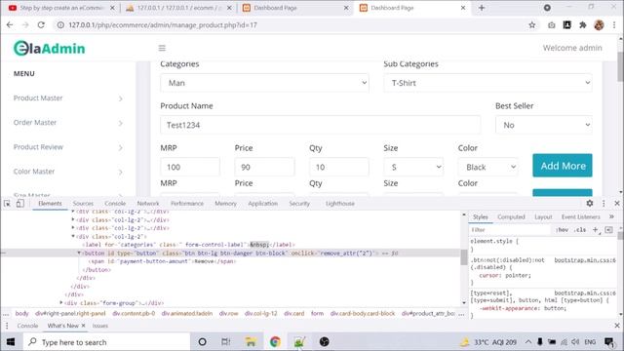Select the form breadcrumb in DOM path

[x=317, y=314]
